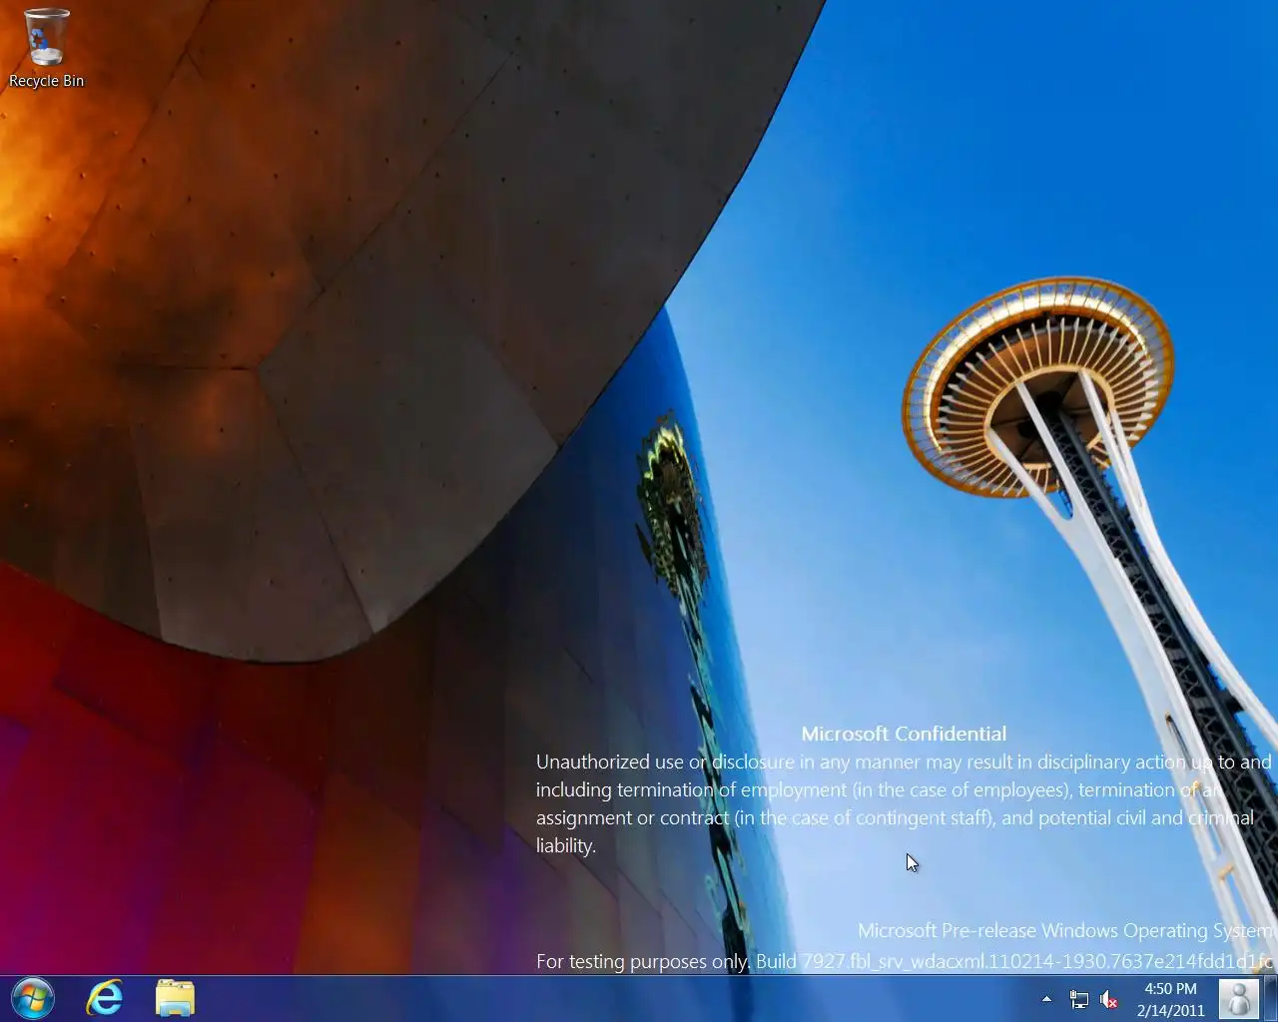Open the network status tray icon
Image resolution: width=1278 pixels, height=1022 pixels.
point(1079,999)
